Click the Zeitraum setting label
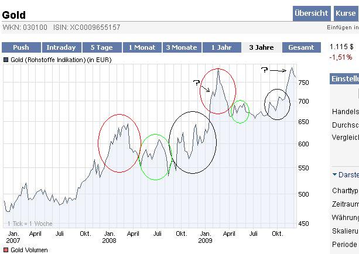 (345, 204)
